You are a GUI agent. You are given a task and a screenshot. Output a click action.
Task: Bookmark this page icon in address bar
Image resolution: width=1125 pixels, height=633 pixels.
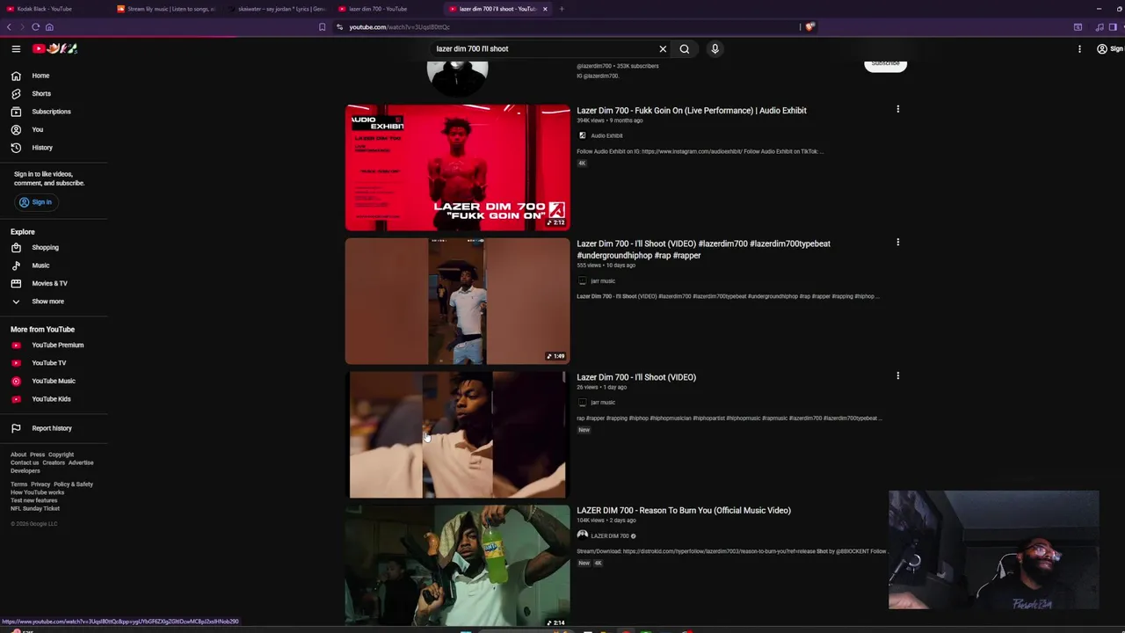coord(322,27)
